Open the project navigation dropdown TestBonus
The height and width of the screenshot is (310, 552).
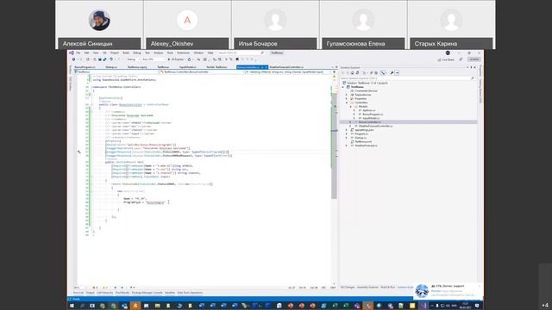(x=117, y=71)
